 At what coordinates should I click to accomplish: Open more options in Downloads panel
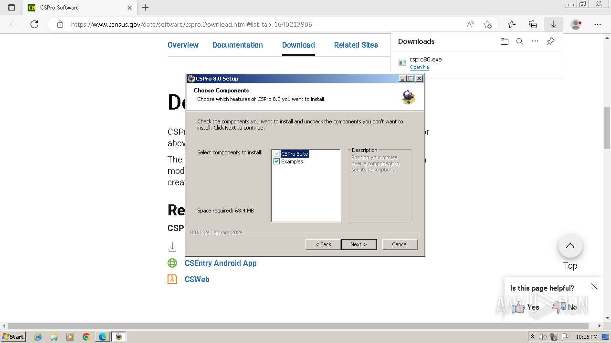tap(535, 41)
